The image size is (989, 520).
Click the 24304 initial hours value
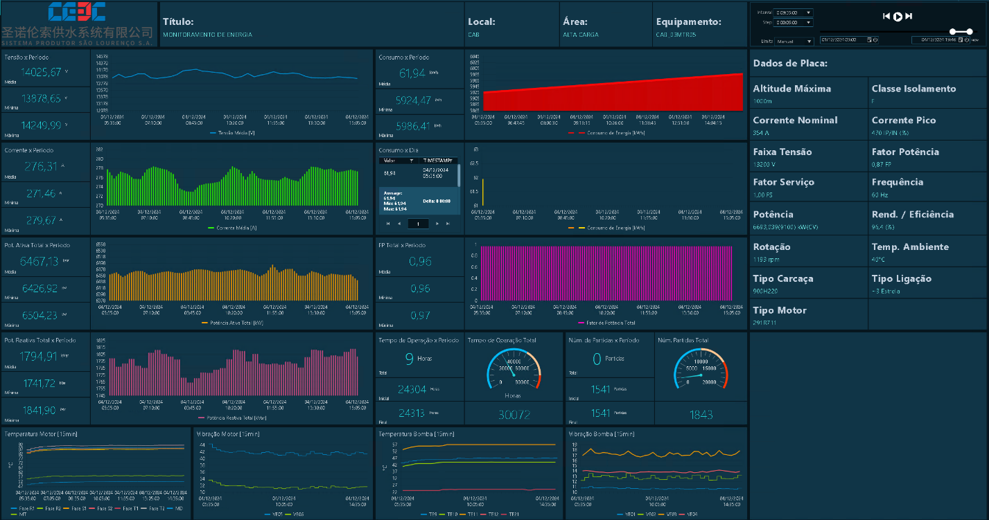click(x=412, y=390)
